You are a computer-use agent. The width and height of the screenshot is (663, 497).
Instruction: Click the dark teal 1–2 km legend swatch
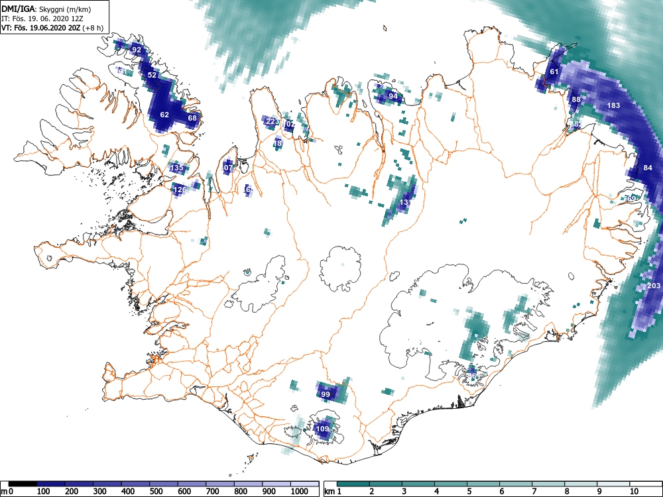click(x=353, y=484)
